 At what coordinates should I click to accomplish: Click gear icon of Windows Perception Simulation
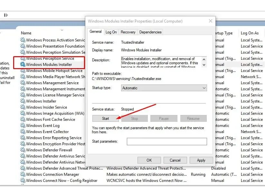(x=23, y=52)
